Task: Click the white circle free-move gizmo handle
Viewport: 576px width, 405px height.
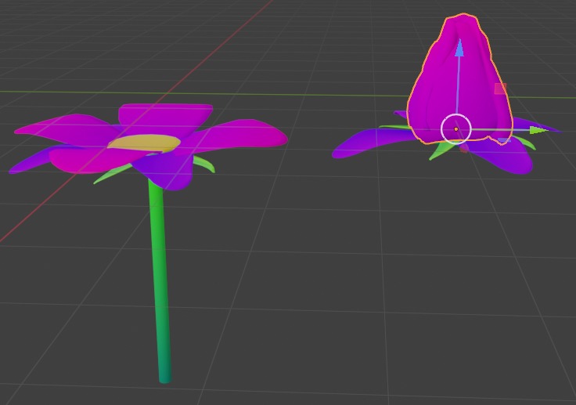Action: click(x=456, y=128)
